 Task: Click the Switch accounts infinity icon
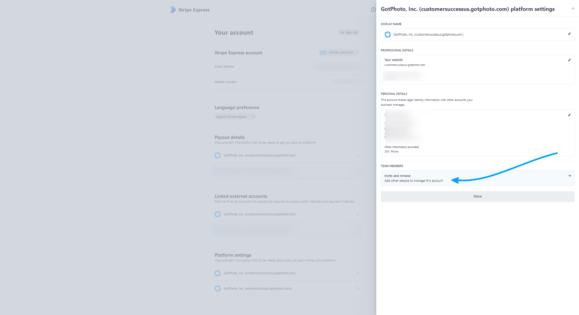coord(323,53)
